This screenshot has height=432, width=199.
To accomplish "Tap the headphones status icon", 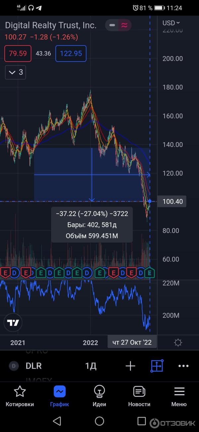I will [x=31, y=8].
